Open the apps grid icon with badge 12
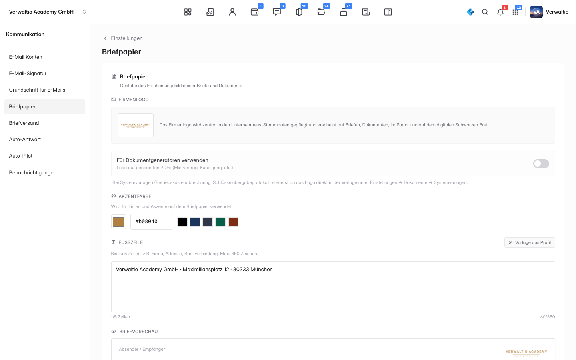The image size is (576, 360). pyautogui.click(x=516, y=12)
